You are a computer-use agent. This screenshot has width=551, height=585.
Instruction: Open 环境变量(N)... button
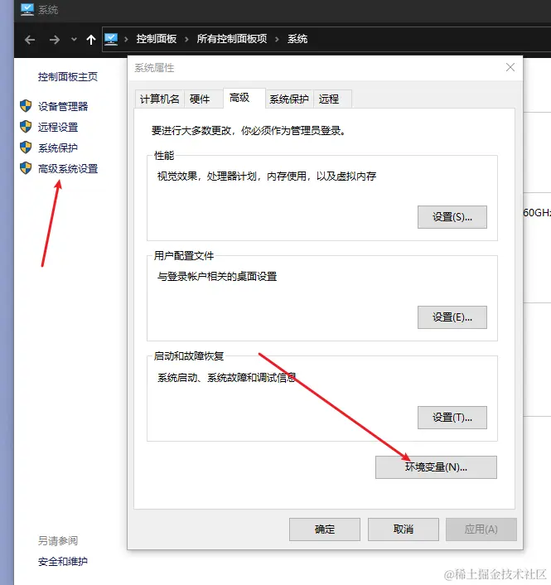point(436,467)
